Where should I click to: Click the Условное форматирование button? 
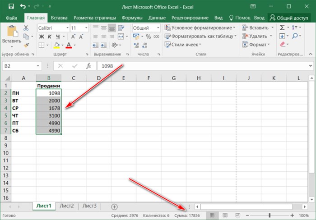pyautogui.click(x=200, y=27)
